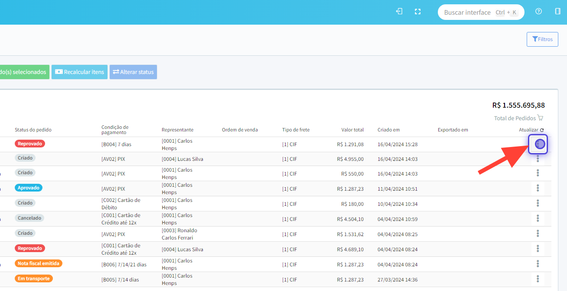The image size is (567, 291).
Task: Click the R$ 4.504,10 value cell
Action: [x=350, y=219]
